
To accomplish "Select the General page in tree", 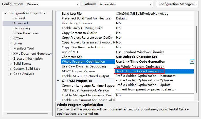I will [19, 18].
